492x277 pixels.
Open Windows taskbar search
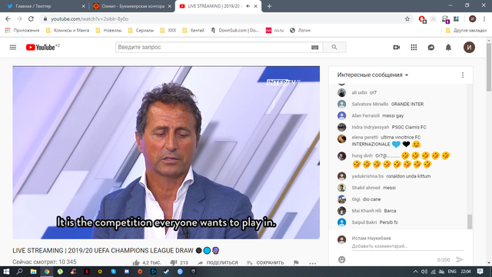pyautogui.click(x=19, y=272)
